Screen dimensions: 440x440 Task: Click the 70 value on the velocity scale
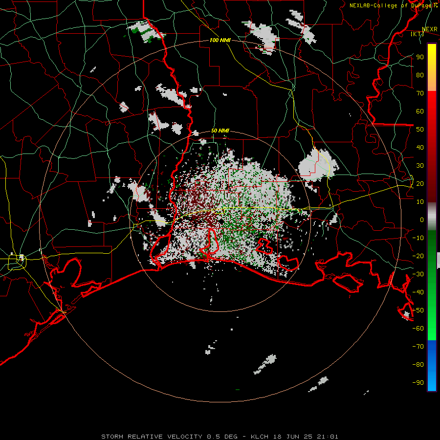(420, 93)
